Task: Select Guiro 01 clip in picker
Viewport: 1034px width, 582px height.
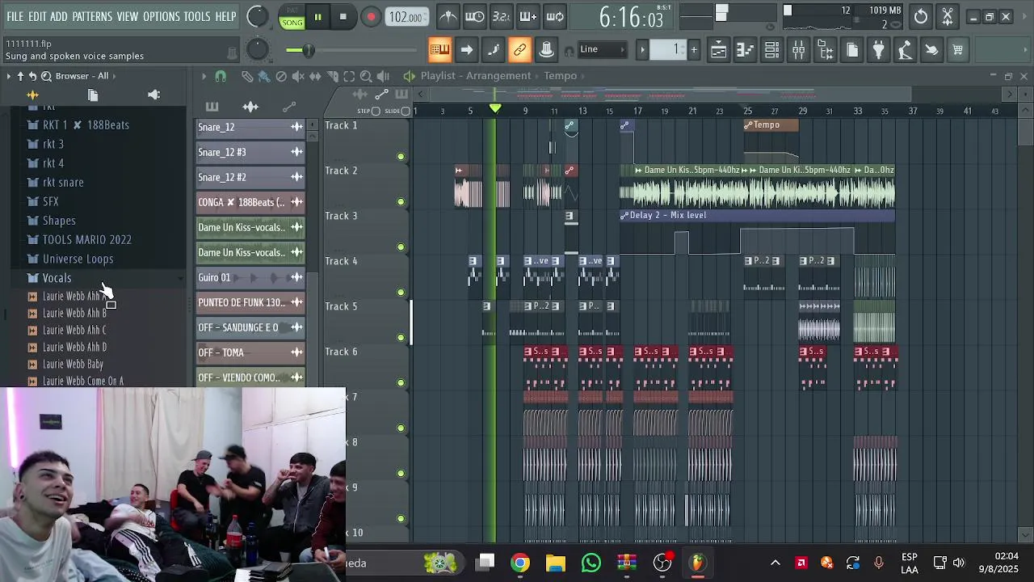Action: [250, 277]
